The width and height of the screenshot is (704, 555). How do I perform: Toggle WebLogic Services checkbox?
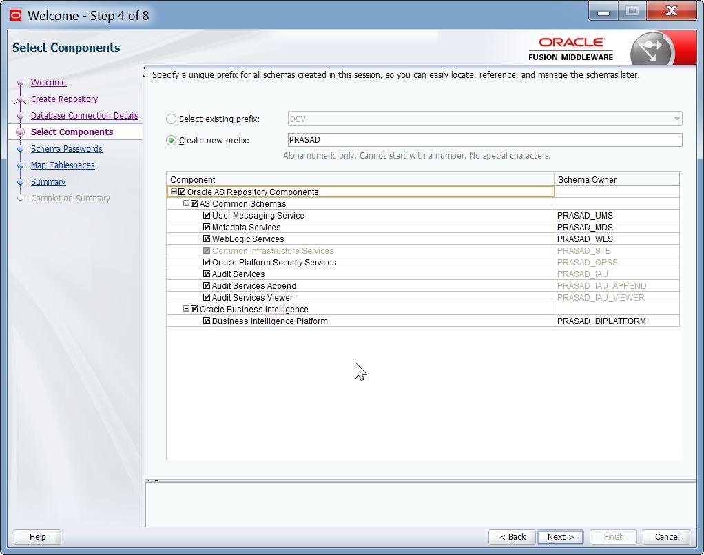click(207, 239)
